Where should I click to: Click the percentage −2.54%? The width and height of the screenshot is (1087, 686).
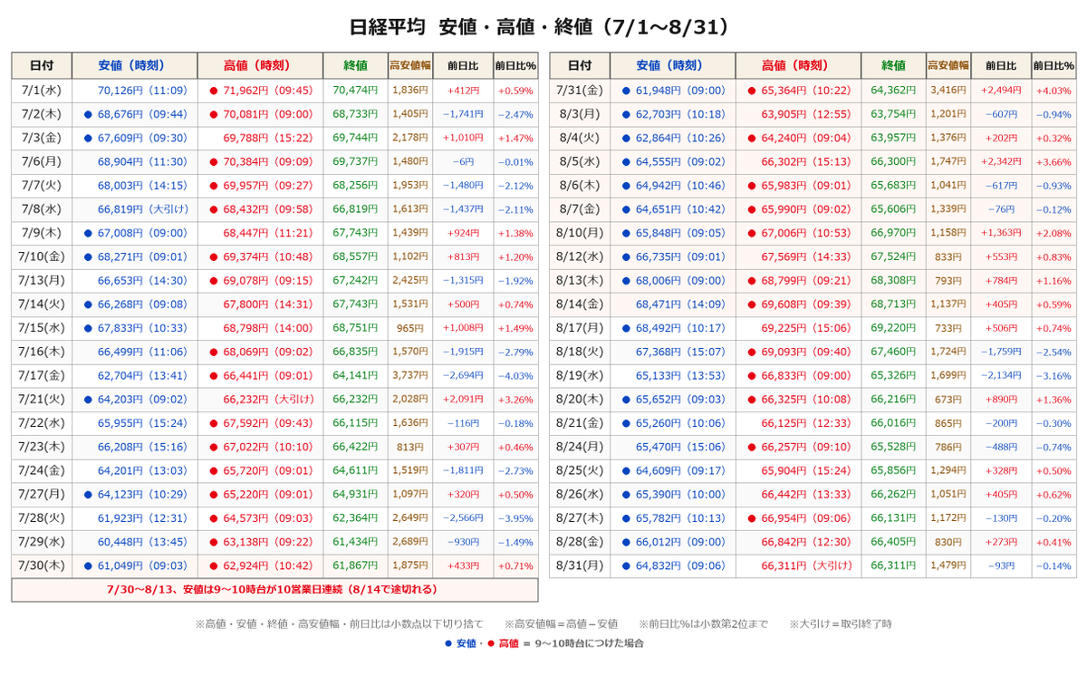point(1053,352)
